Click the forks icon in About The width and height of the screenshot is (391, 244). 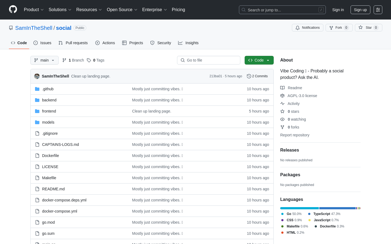pos(282,127)
